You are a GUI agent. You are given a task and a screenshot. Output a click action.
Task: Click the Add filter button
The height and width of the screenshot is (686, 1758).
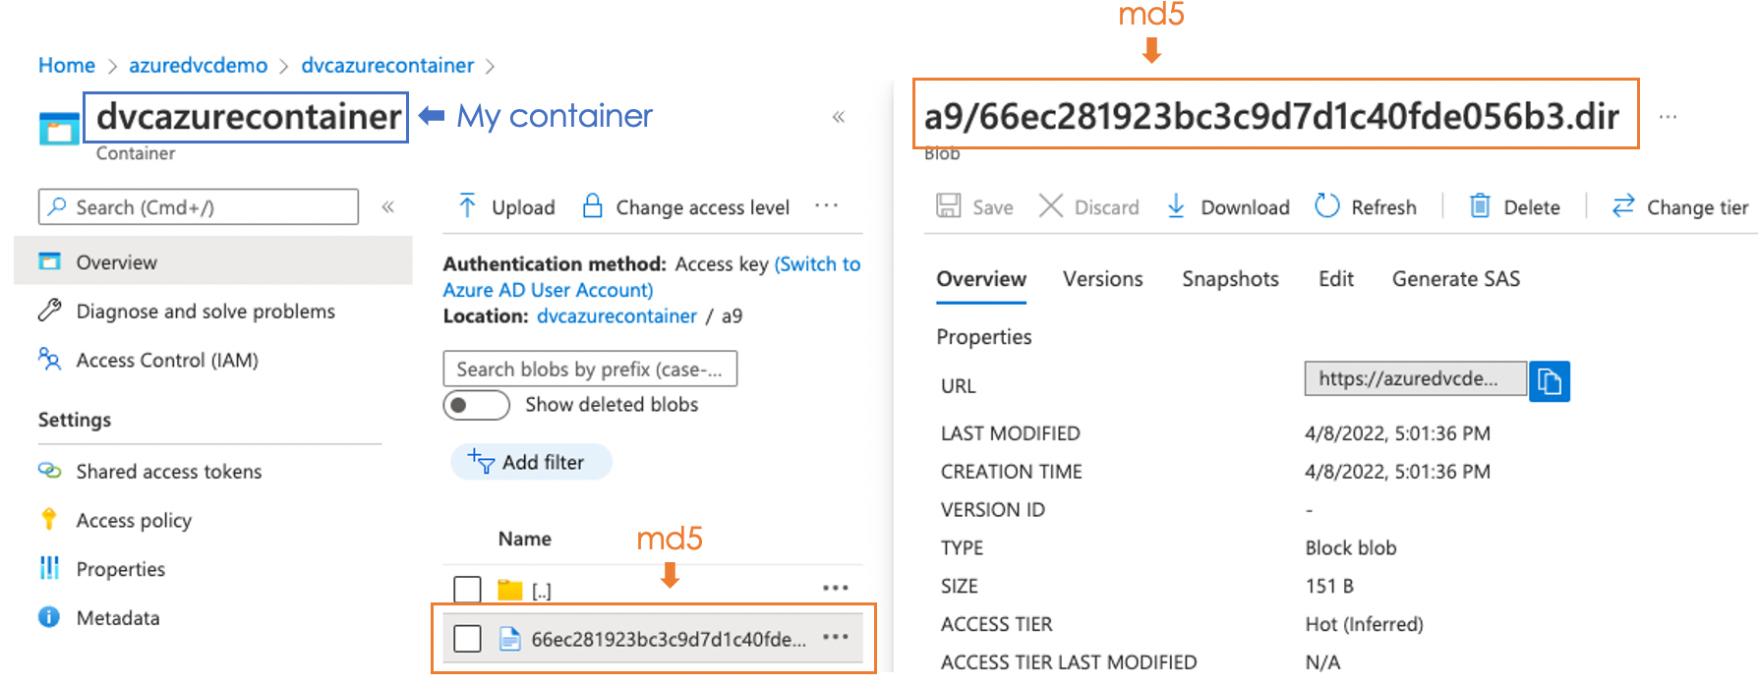coord(531,462)
